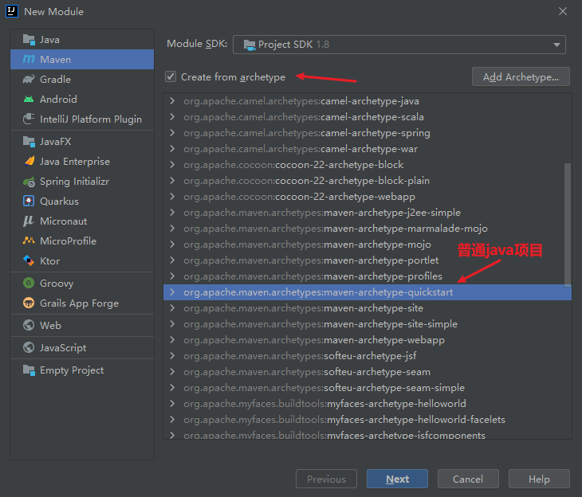This screenshot has width=582, height=497.
Task: Select Gradle module type label
Action: coord(55,80)
